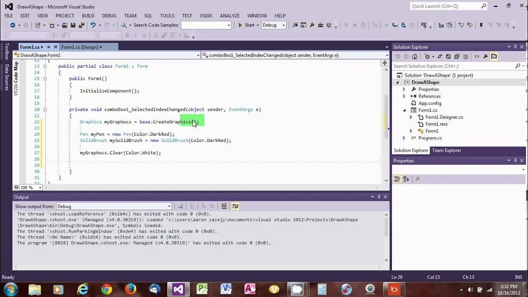Viewport: 528px width, 297px height.
Task: Click the Undo arrow icon
Action: (x=93, y=25)
